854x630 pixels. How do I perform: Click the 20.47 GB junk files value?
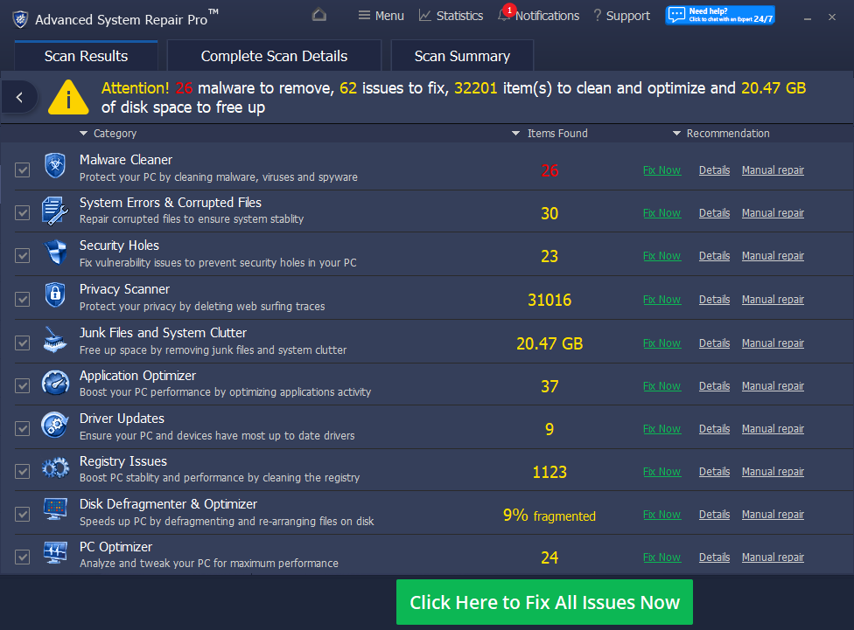tap(549, 343)
